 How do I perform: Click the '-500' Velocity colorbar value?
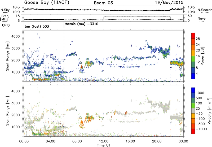pyautogui.click(x=200, y=124)
